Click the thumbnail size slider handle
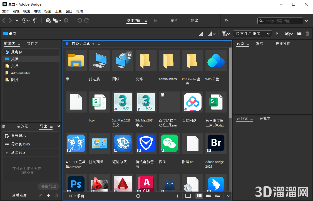The width and height of the screenshot is (313, 201). click(x=138, y=196)
